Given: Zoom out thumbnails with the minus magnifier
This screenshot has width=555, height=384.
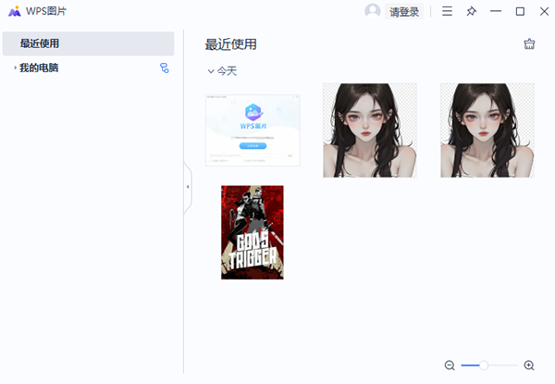Looking at the screenshot, I should point(450,365).
